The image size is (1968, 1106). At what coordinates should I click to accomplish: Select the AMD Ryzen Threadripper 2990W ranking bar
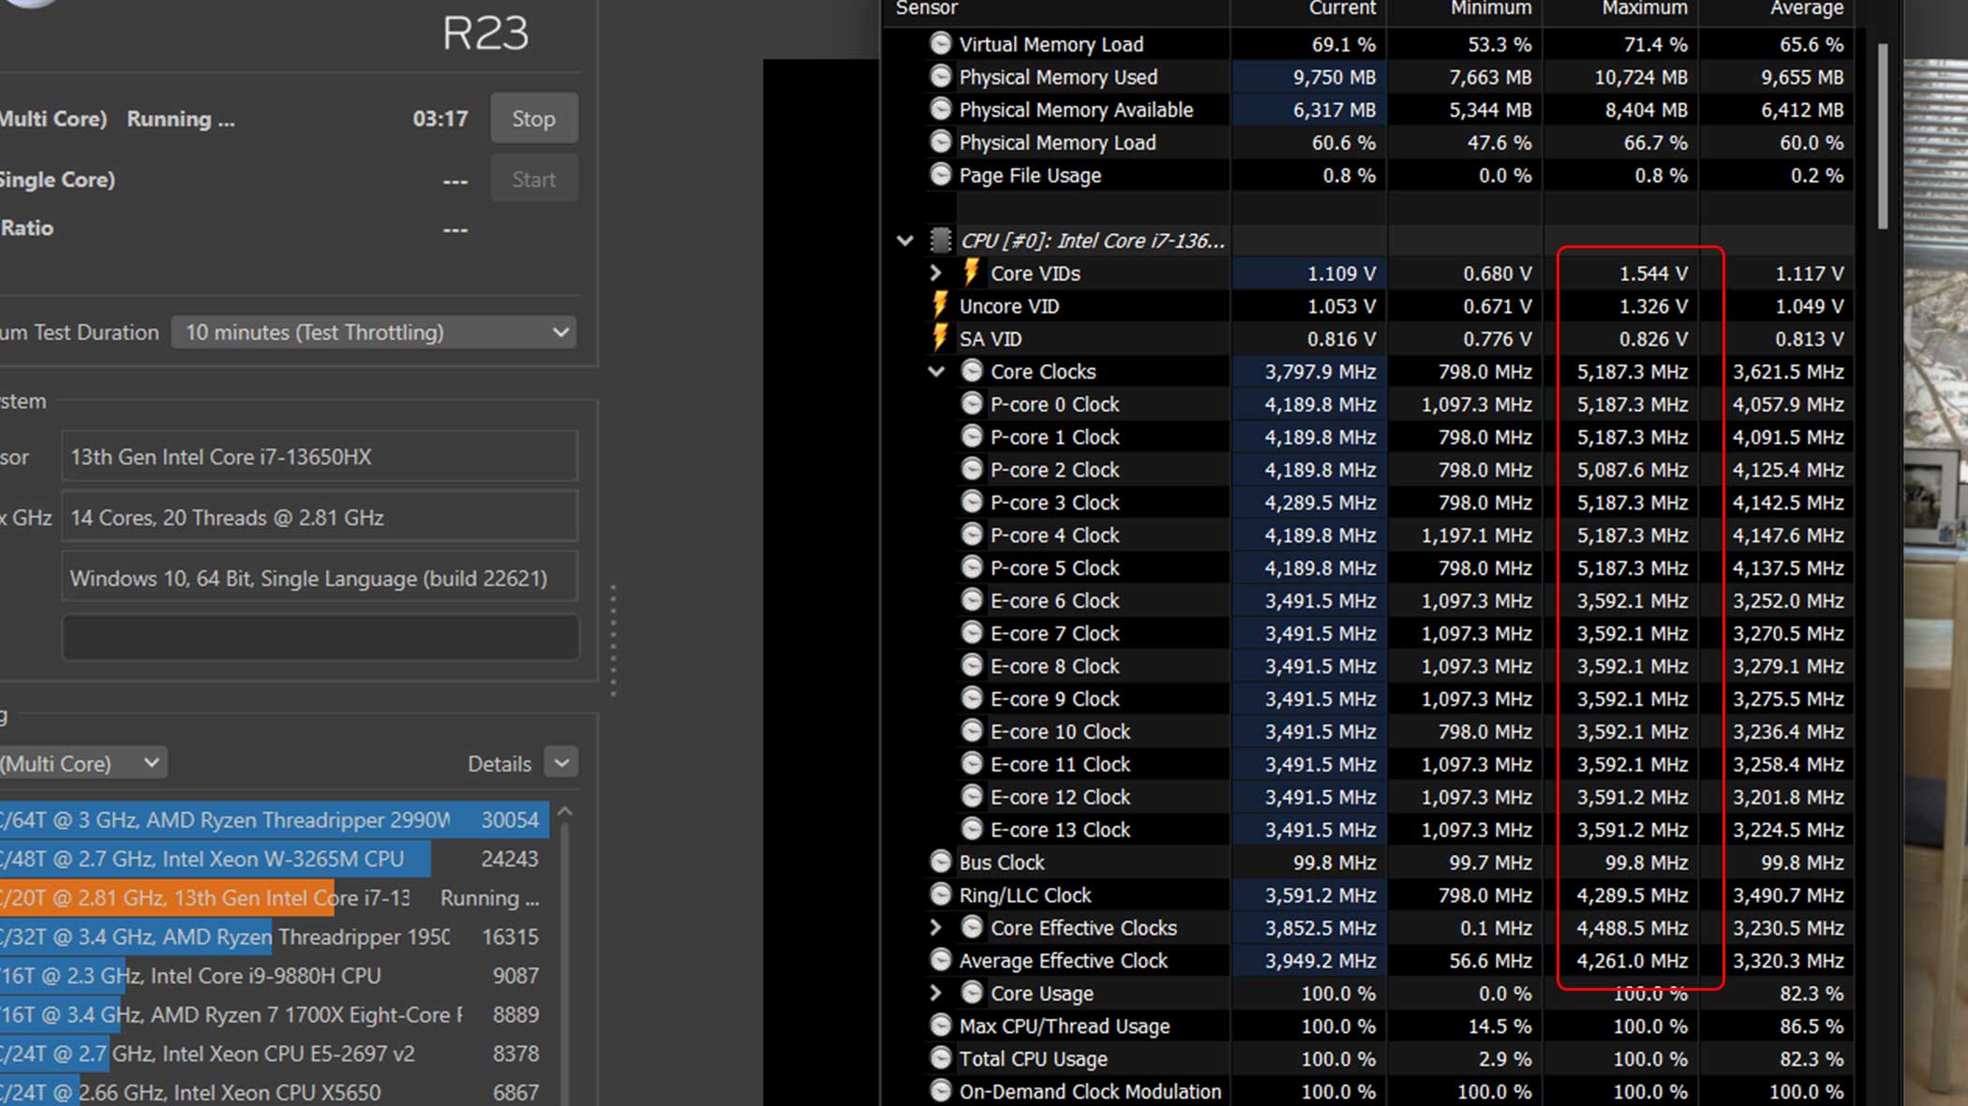[x=275, y=819]
